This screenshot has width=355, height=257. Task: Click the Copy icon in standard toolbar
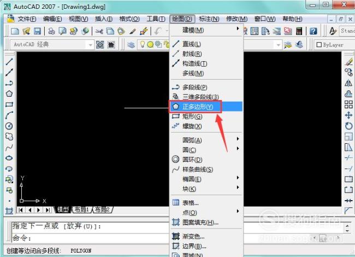(110, 31)
